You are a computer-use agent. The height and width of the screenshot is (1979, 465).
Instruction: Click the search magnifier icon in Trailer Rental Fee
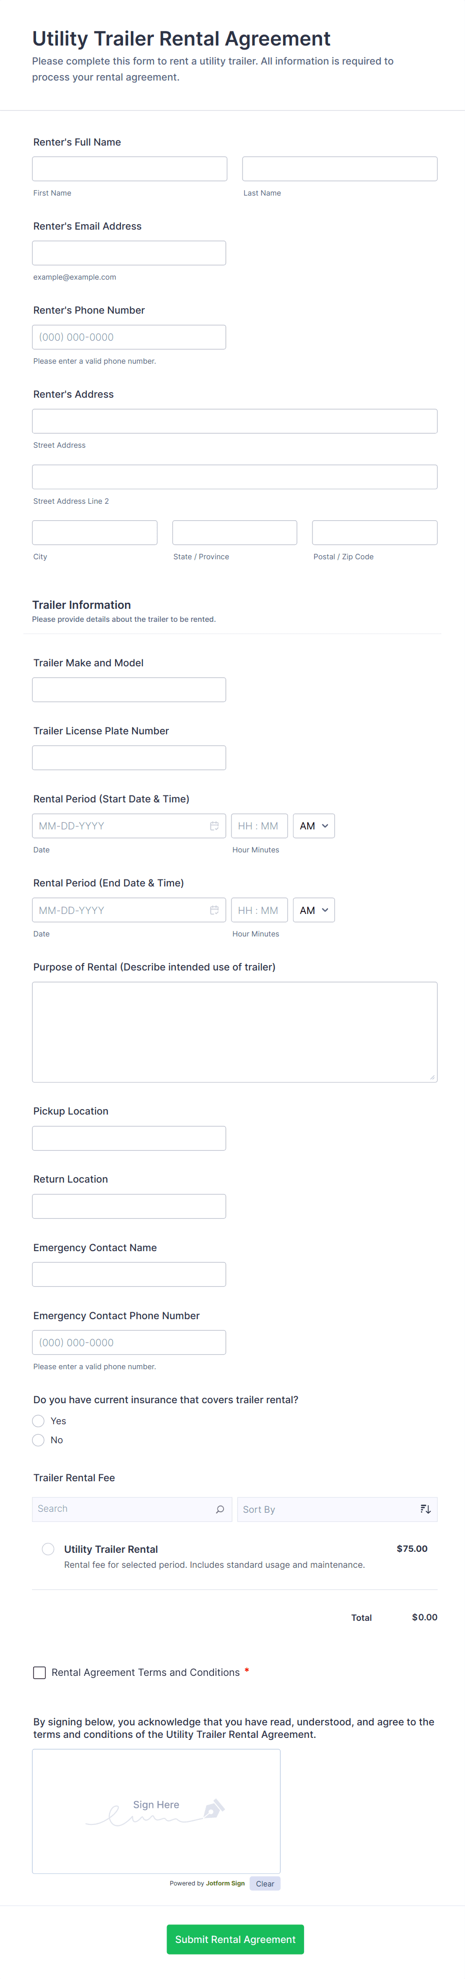(220, 1510)
